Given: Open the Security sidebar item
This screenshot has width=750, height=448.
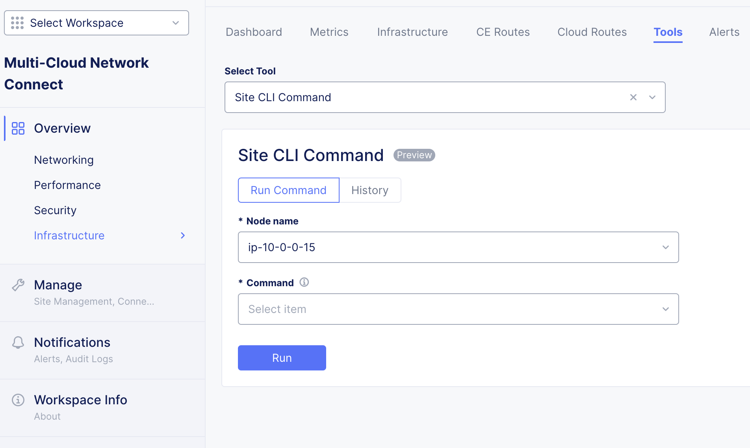Looking at the screenshot, I should (55, 210).
